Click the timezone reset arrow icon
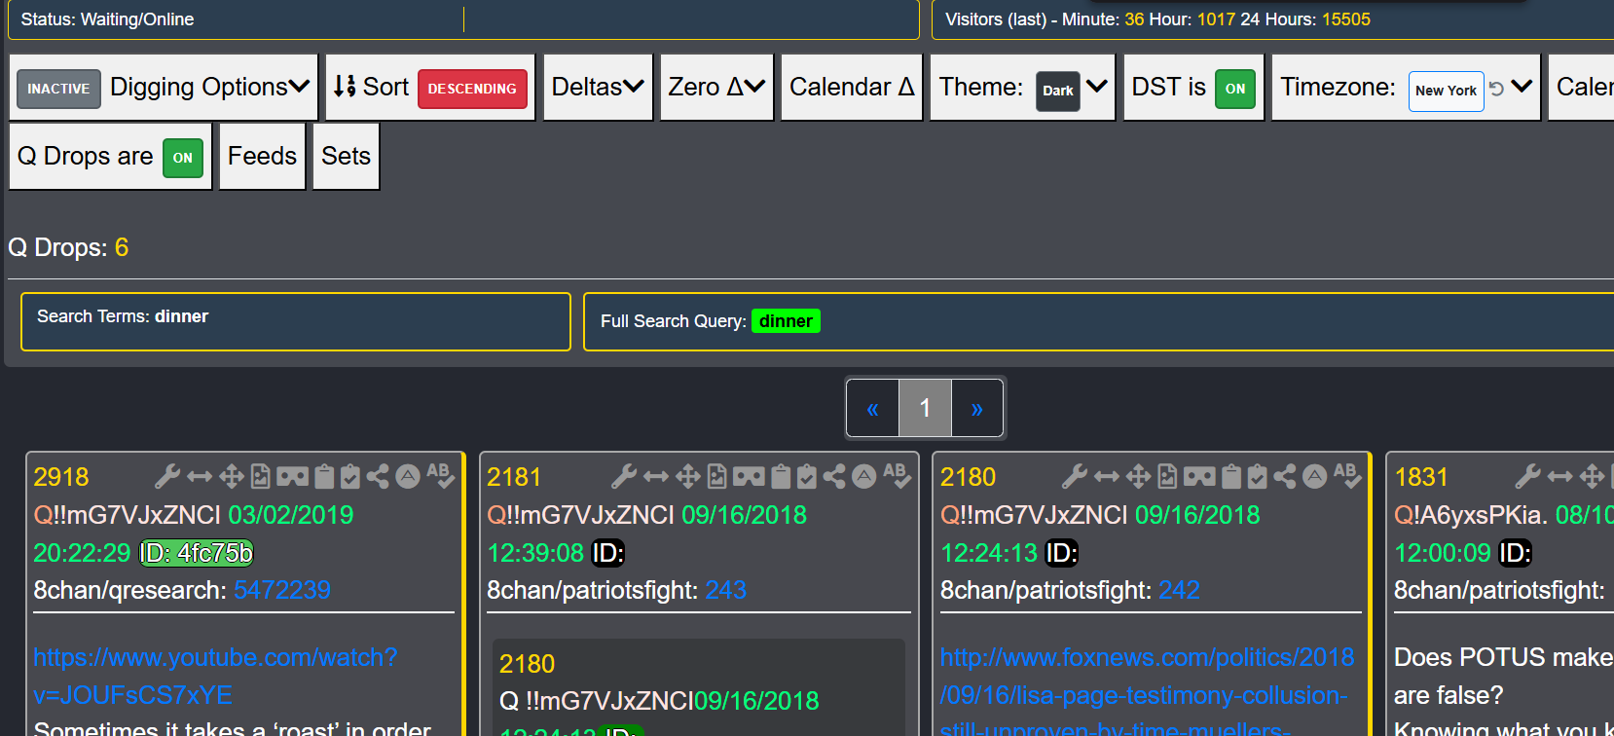Image resolution: width=1614 pixels, height=736 pixels. coord(1497,89)
